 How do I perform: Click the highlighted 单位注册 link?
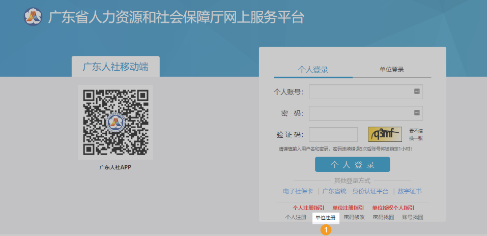pyautogui.click(x=326, y=217)
